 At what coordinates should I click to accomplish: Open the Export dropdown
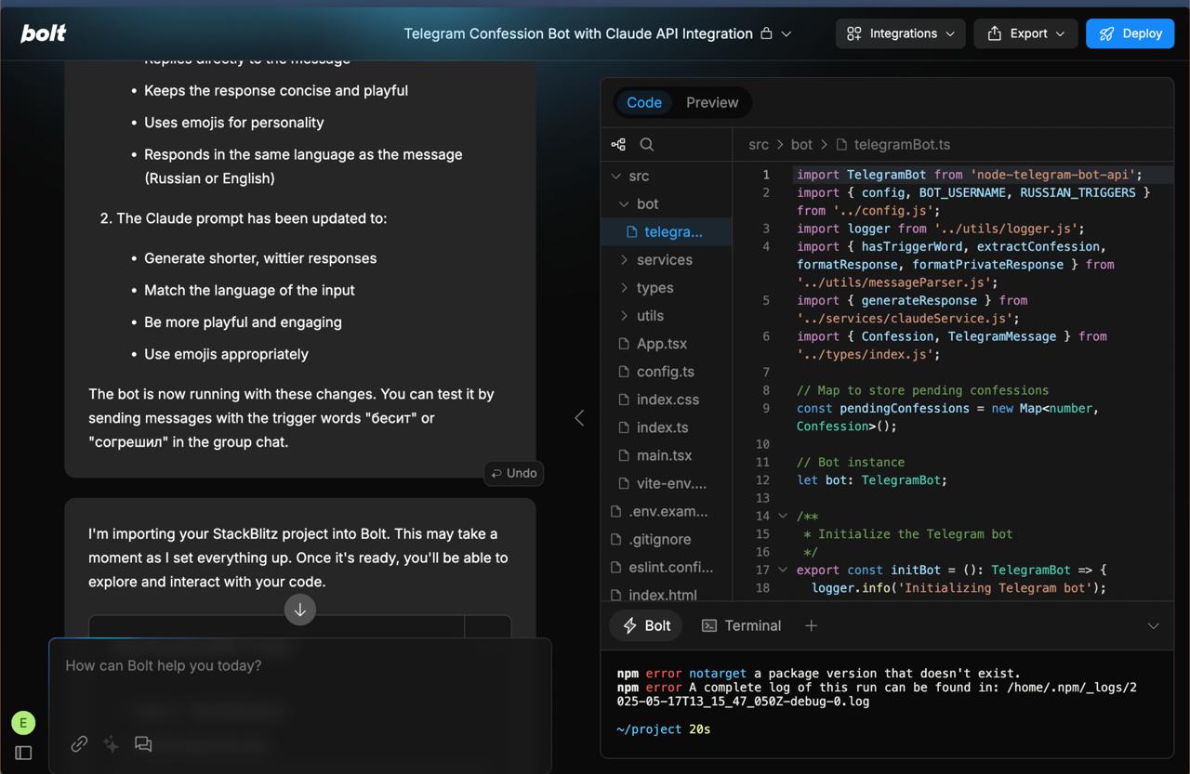[x=1025, y=33]
